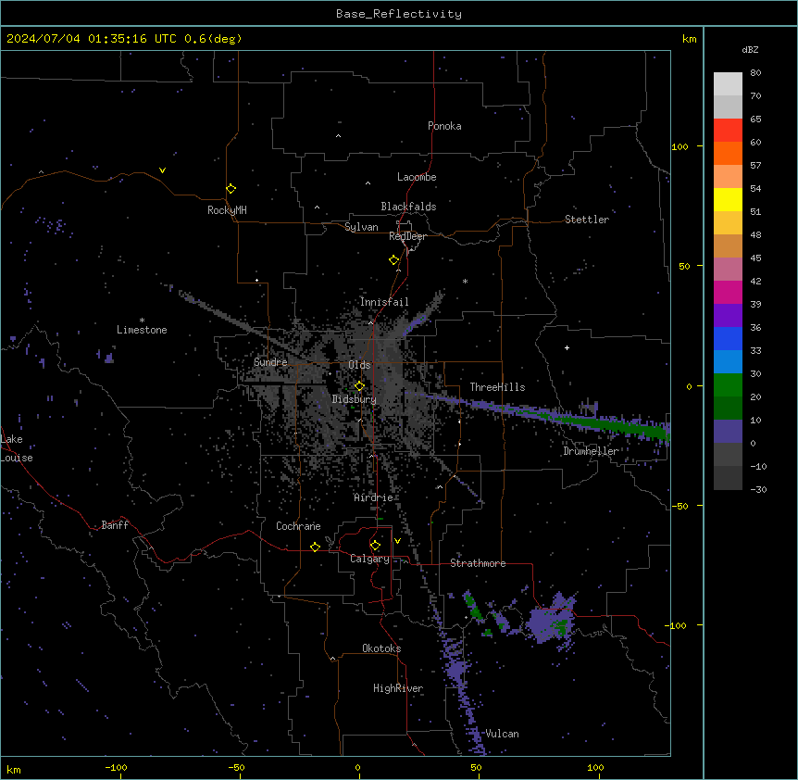Click the yellow V marker right of Calgary diamond
The image size is (798, 780).
[397, 541]
